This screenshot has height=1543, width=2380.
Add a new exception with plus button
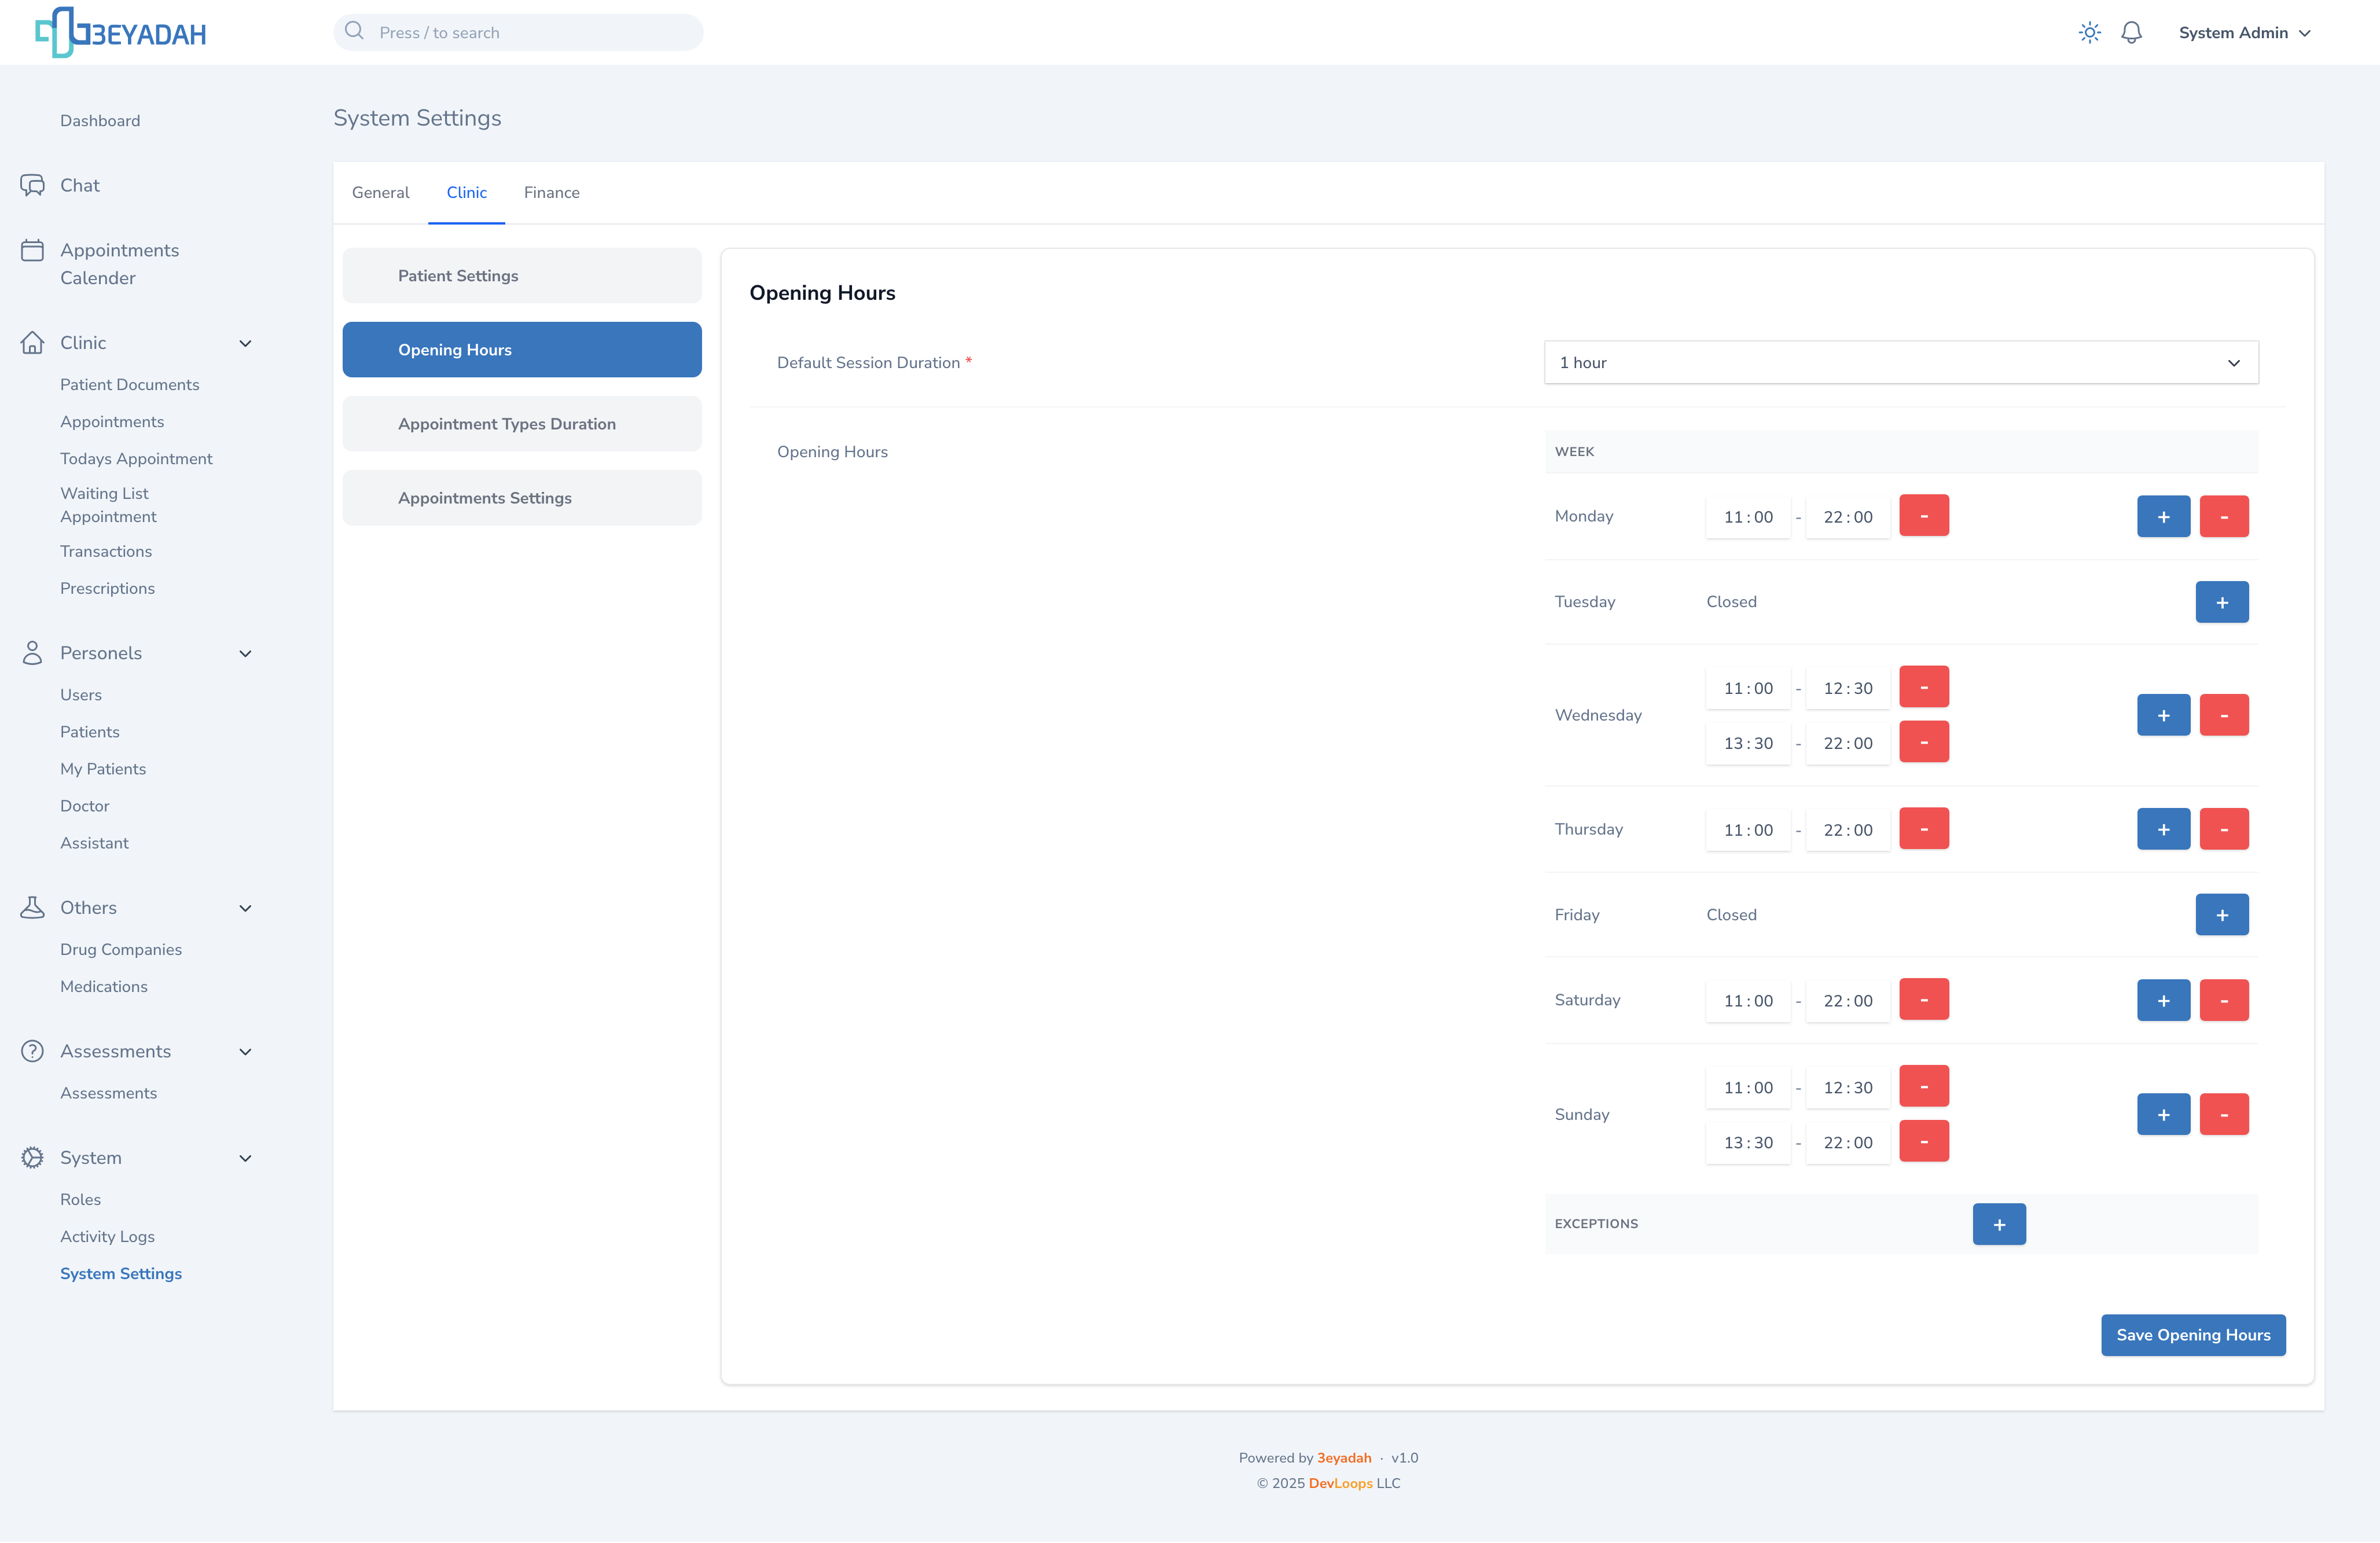coord(1998,1224)
